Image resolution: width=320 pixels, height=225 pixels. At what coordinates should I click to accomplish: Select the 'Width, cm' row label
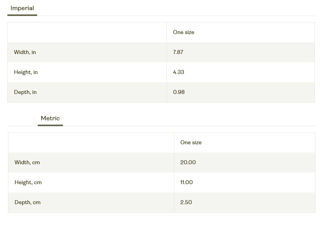(x=27, y=162)
